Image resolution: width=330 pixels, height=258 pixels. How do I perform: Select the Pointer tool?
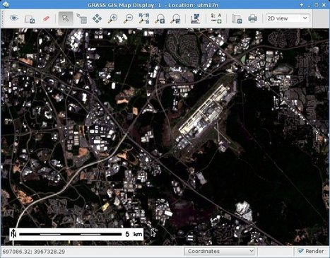click(66, 18)
